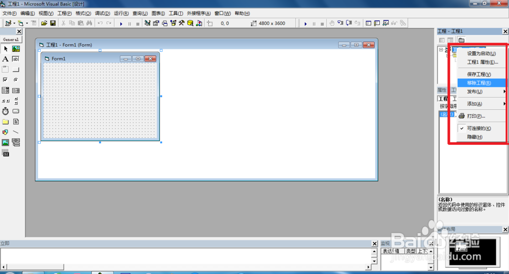Close the 立即 immediate window

[x=375, y=243]
